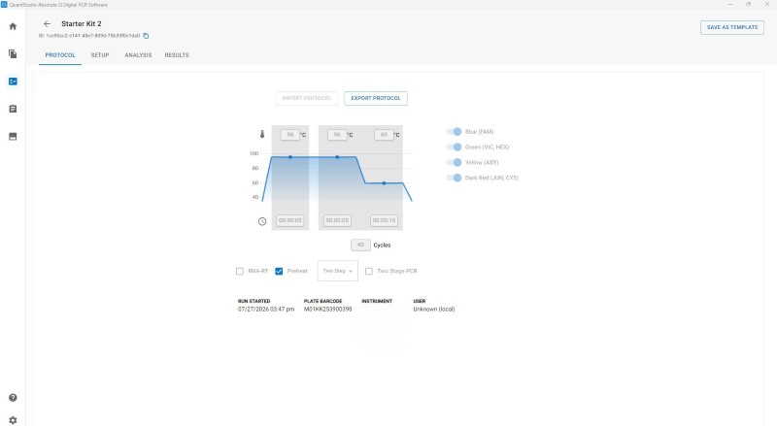Click the back arrow beside Starter Kit 2
The image size is (777, 426).
pyautogui.click(x=47, y=24)
